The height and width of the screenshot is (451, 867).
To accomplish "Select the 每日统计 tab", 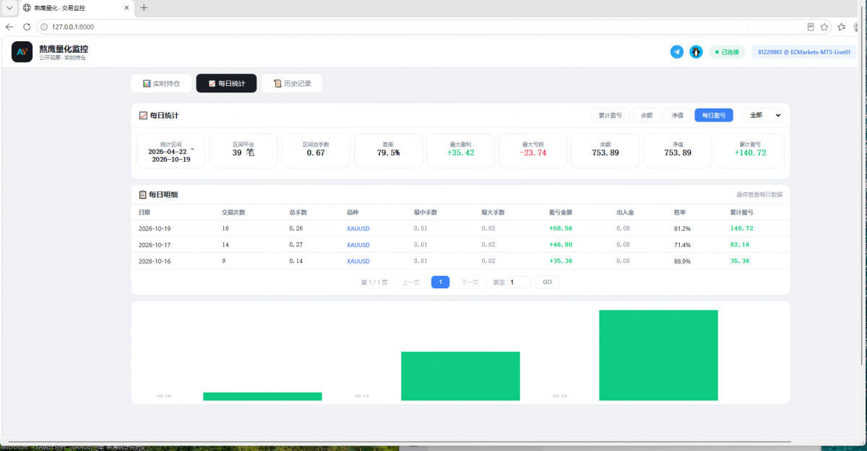I will click(226, 84).
